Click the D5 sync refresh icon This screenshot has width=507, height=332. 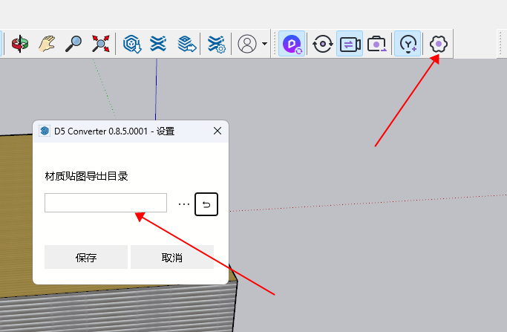pos(322,44)
